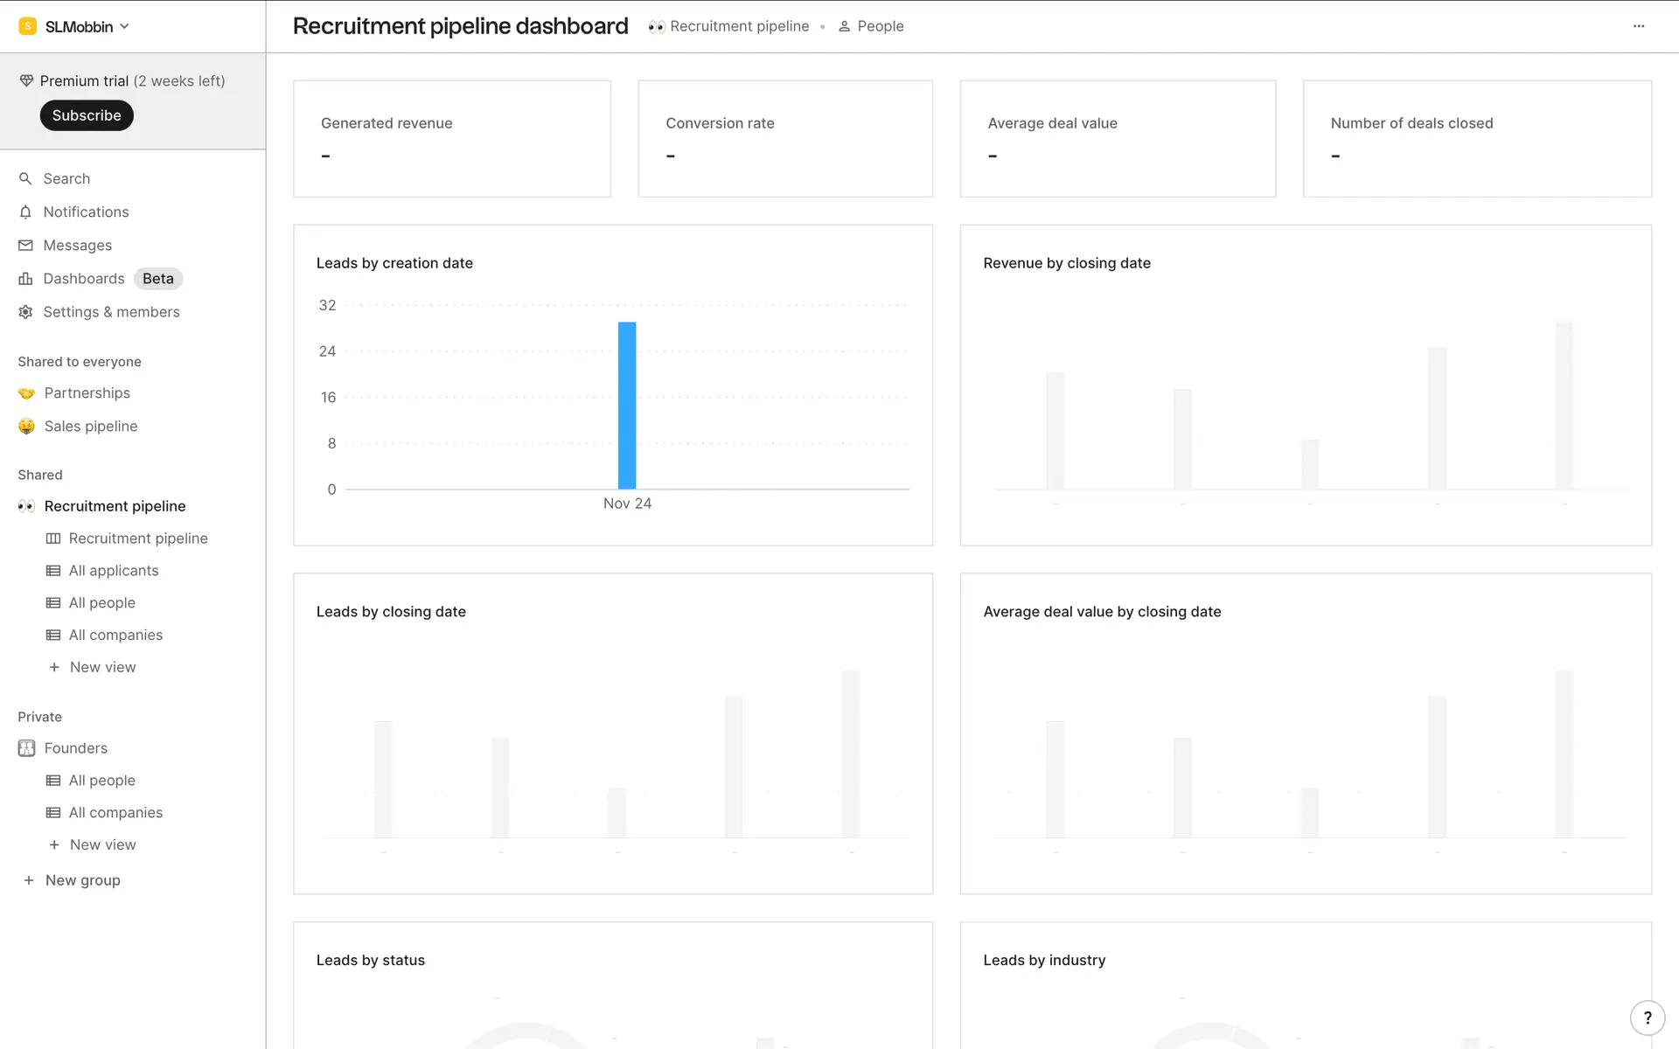
Task: Open the help question mark button
Action: [1648, 1018]
